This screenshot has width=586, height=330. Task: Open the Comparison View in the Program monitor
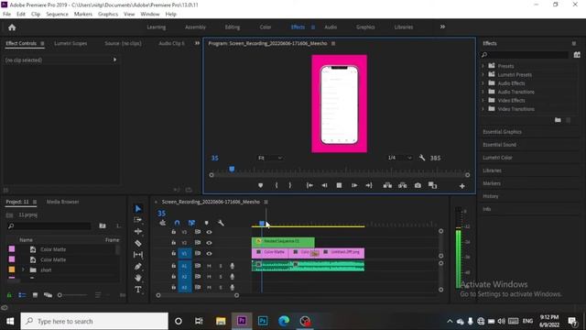pos(432,185)
